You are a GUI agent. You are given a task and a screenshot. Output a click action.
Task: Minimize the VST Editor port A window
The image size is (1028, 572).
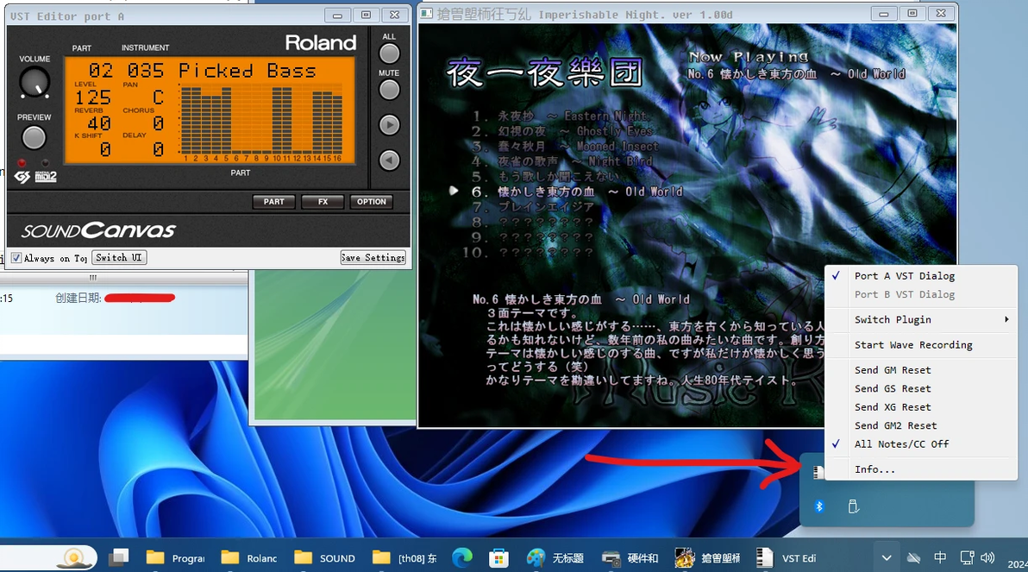pyautogui.click(x=337, y=15)
